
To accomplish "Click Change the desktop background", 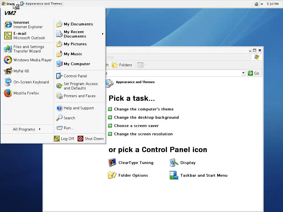I will pos(146,117).
